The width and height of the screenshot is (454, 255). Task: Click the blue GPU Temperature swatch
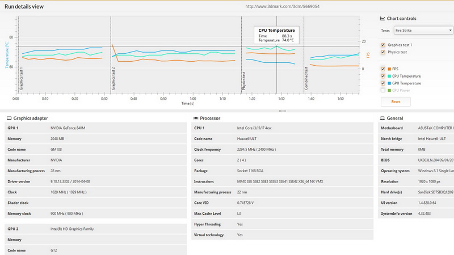pos(389,83)
